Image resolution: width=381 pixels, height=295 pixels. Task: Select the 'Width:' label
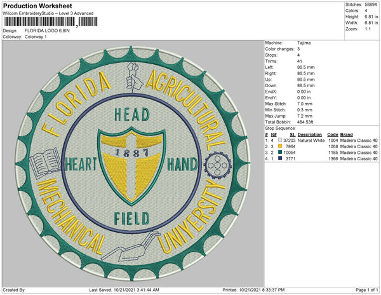[352, 23]
